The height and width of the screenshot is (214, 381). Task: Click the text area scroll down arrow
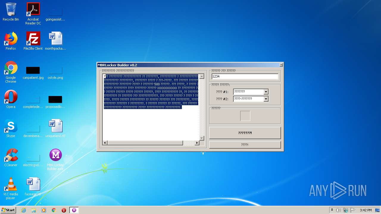click(x=202, y=138)
